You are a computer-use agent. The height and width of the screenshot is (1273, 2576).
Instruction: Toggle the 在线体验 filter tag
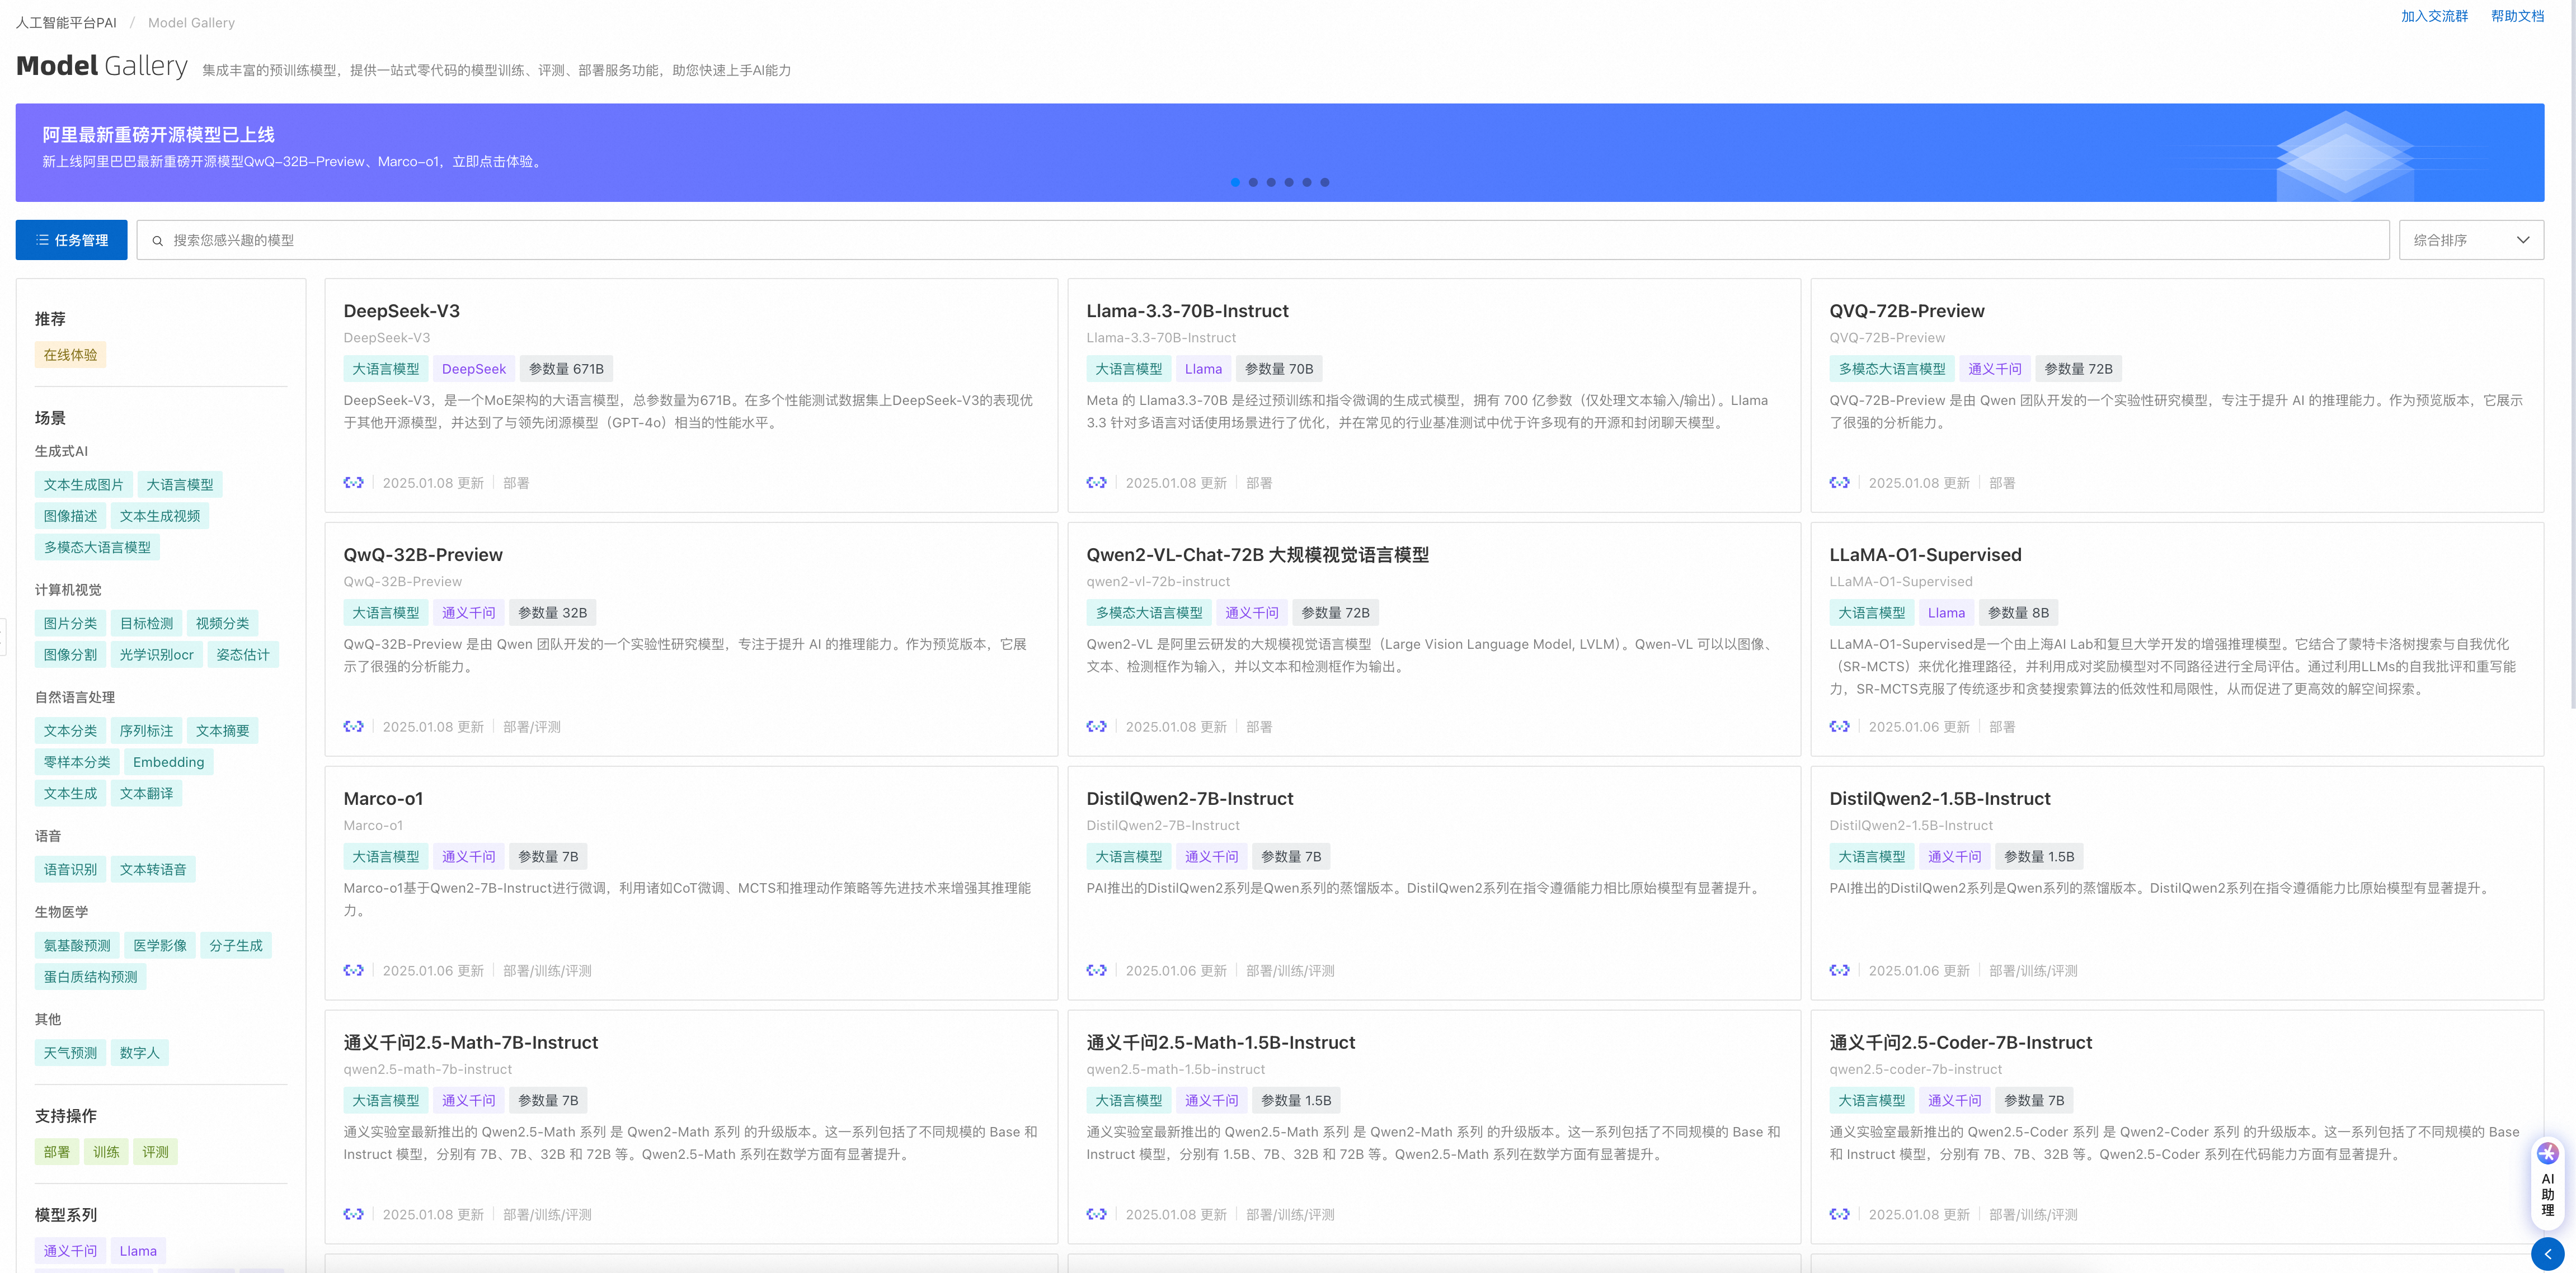(x=70, y=355)
